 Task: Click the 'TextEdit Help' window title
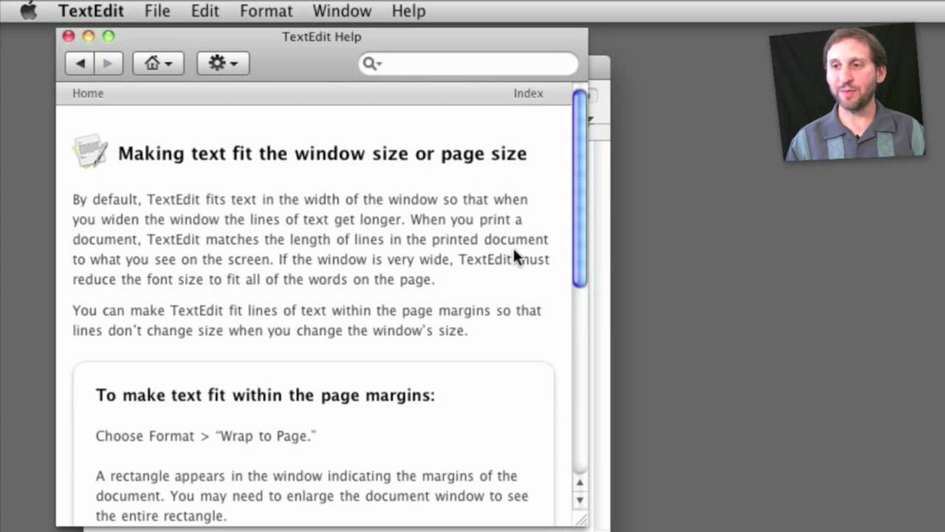coord(321,36)
